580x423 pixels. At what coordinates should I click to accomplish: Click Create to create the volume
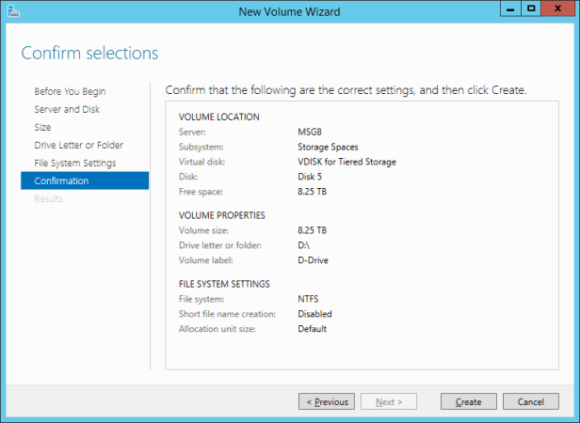tap(469, 401)
